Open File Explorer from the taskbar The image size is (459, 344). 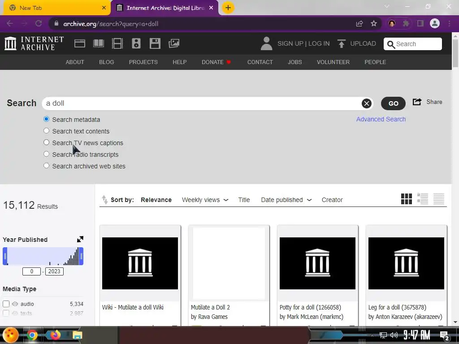coord(77,335)
